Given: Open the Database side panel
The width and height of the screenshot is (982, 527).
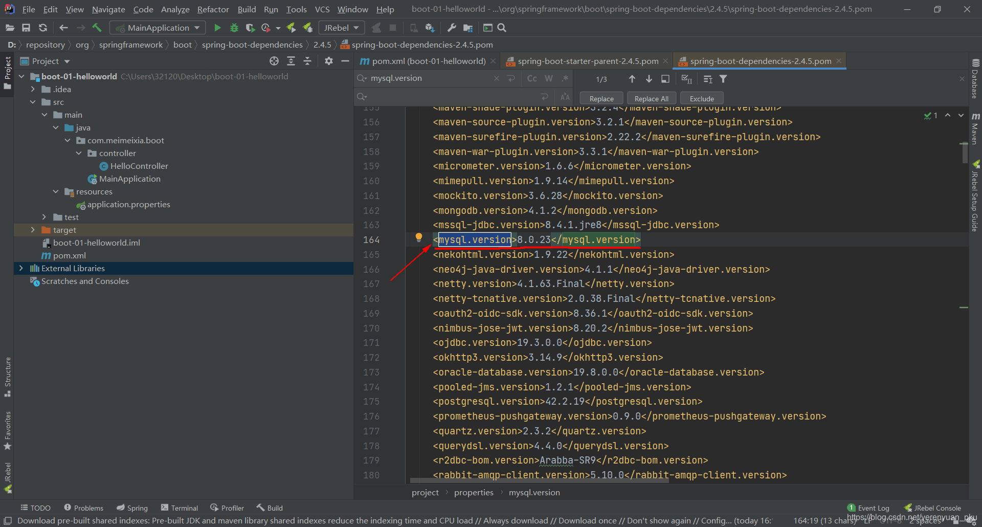Looking at the screenshot, I should tap(975, 78).
